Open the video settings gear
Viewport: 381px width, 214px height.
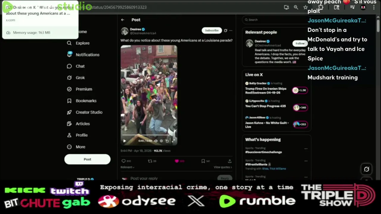click(161, 141)
